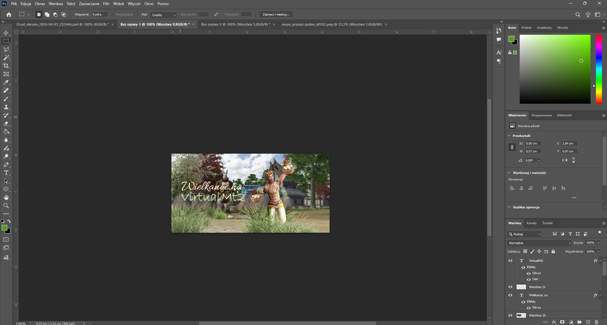Open the Styl dropdown set to Zwykły

163,15
